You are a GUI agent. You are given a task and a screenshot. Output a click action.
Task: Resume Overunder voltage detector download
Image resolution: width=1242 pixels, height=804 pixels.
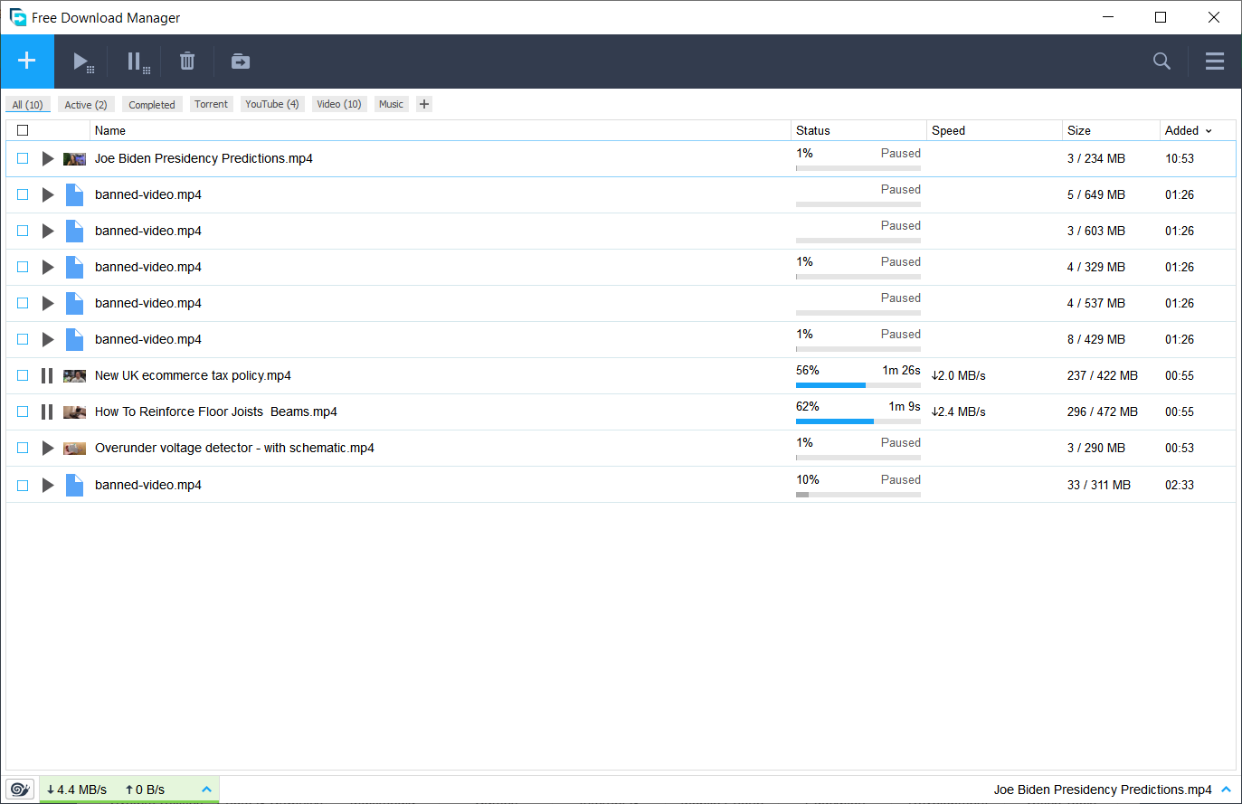[x=48, y=448]
